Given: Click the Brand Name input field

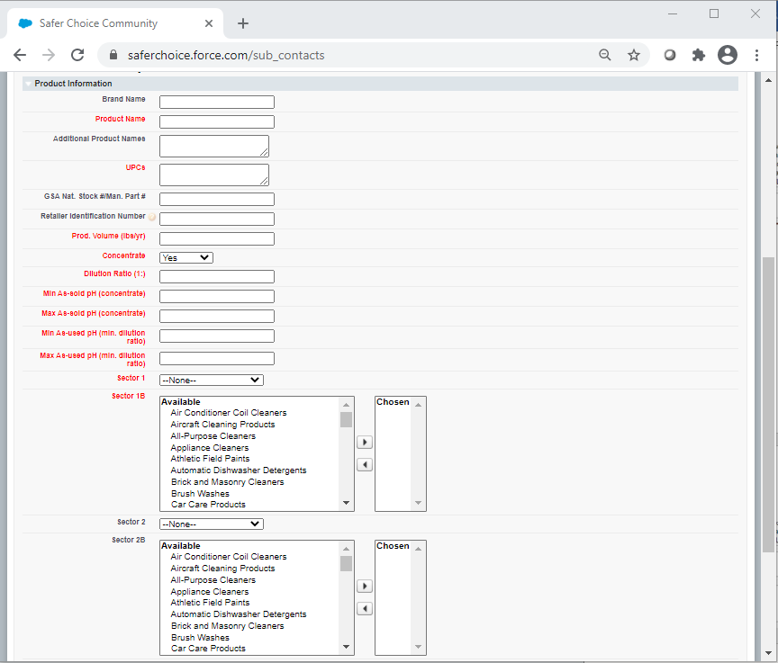Looking at the screenshot, I should (x=216, y=102).
